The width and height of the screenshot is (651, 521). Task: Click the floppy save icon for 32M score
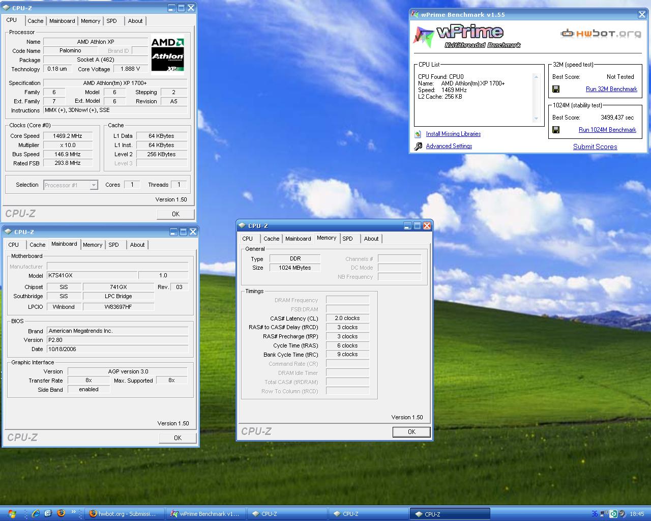tap(556, 89)
